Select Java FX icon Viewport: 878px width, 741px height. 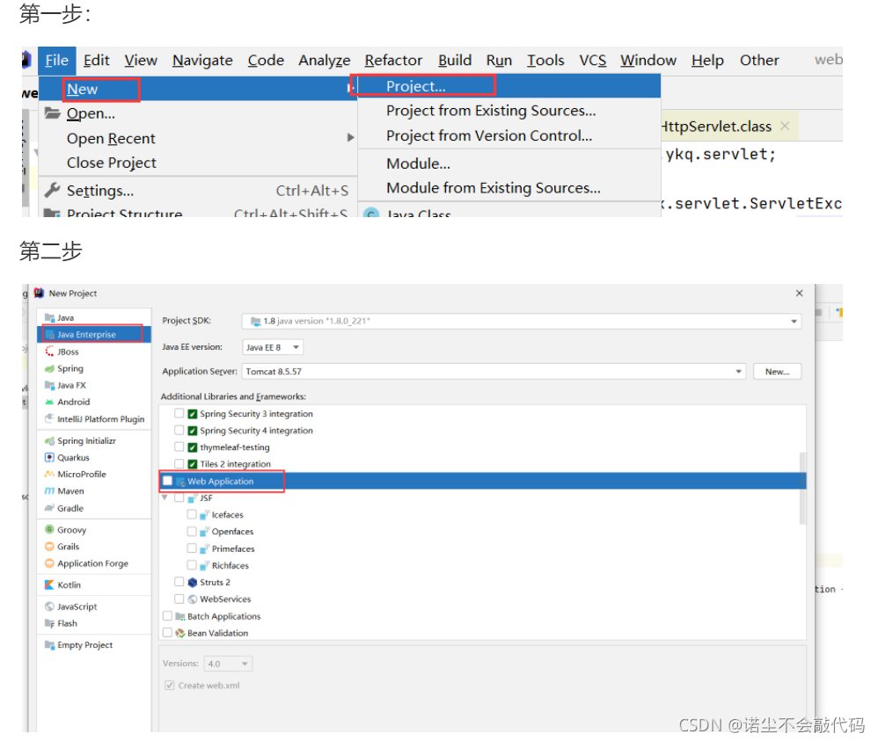(x=50, y=385)
